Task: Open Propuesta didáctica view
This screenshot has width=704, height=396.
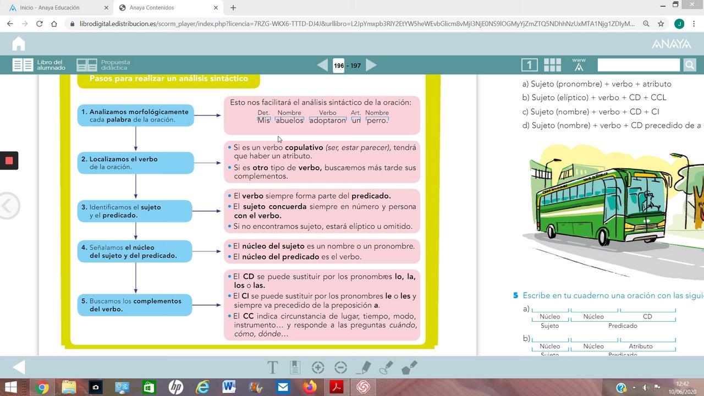Action: 103,65
